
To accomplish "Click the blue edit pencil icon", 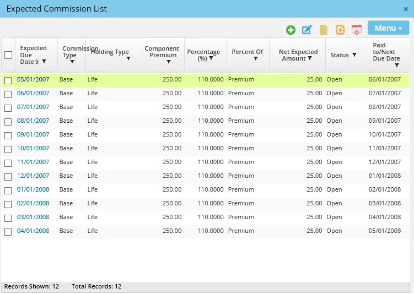I will [x=307, y=30].
